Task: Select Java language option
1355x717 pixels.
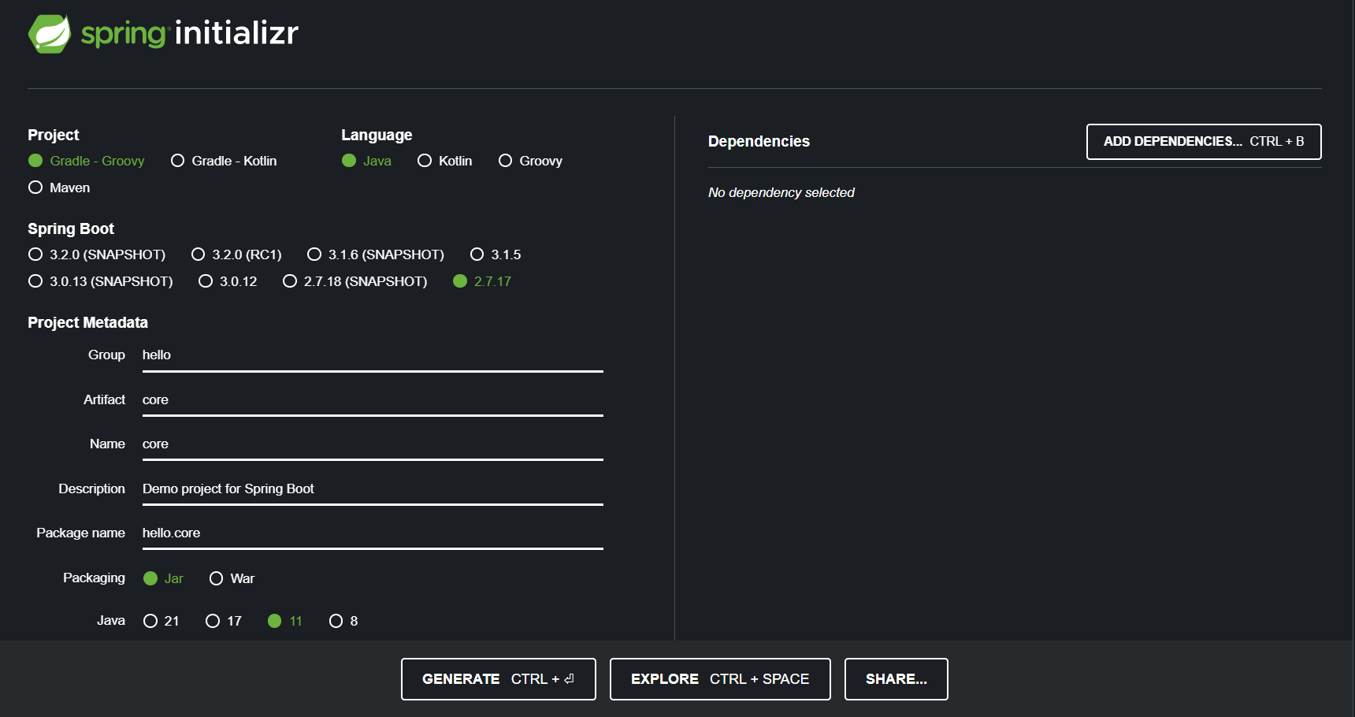Action: tap(366, 161)
